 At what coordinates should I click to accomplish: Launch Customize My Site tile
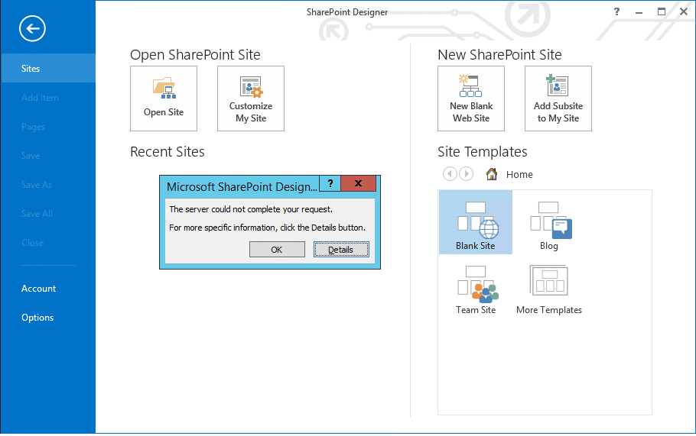pos(251,99)
